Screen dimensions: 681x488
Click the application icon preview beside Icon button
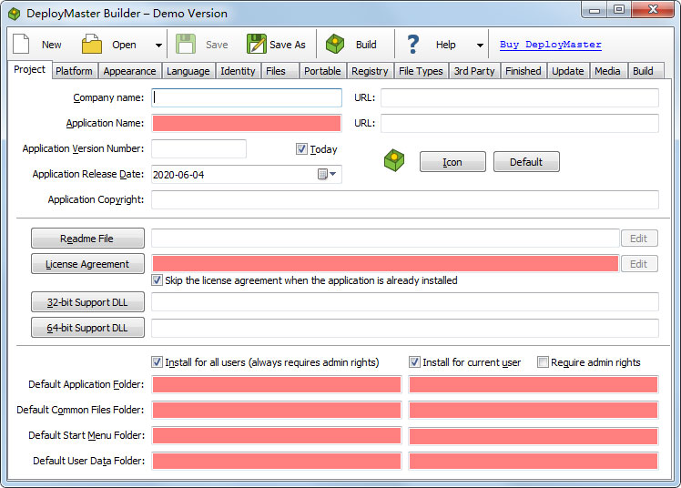click(x=393, y=161)
